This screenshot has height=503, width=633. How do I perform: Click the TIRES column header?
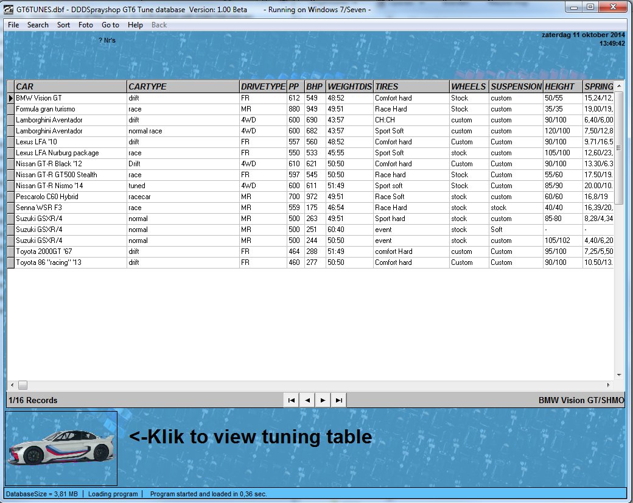411,86
